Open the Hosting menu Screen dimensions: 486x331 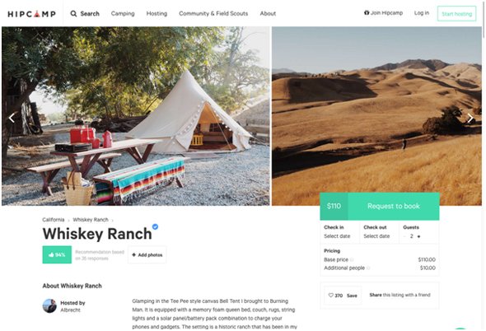(x=157, y=14)
